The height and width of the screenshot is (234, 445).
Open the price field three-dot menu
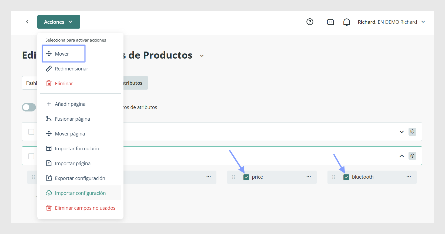coord(309,177)
